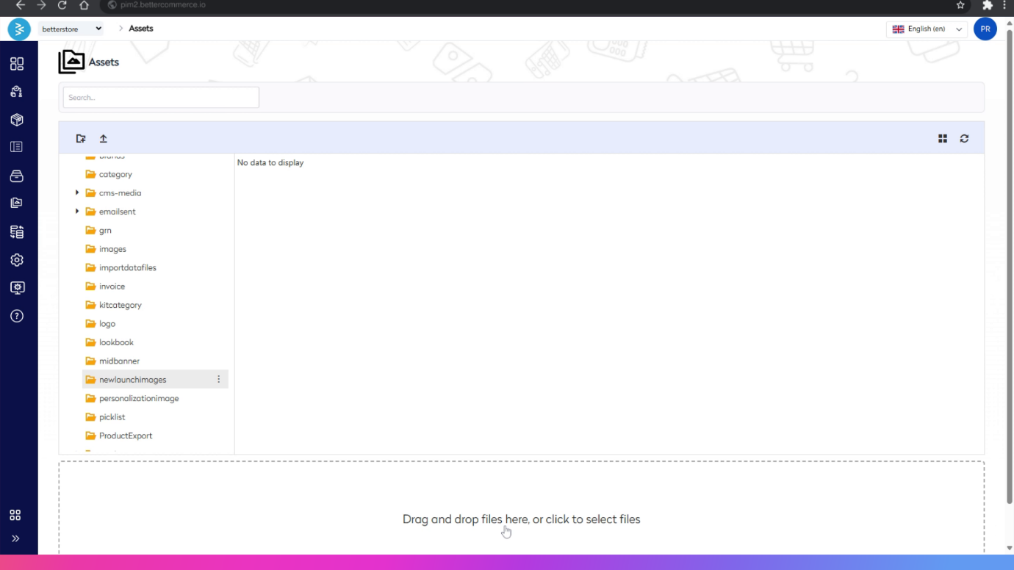Expand the emailsent folder arrow
Image resolution: width=1014 pixels, height=570 pixels.
[x=77, y=212]
